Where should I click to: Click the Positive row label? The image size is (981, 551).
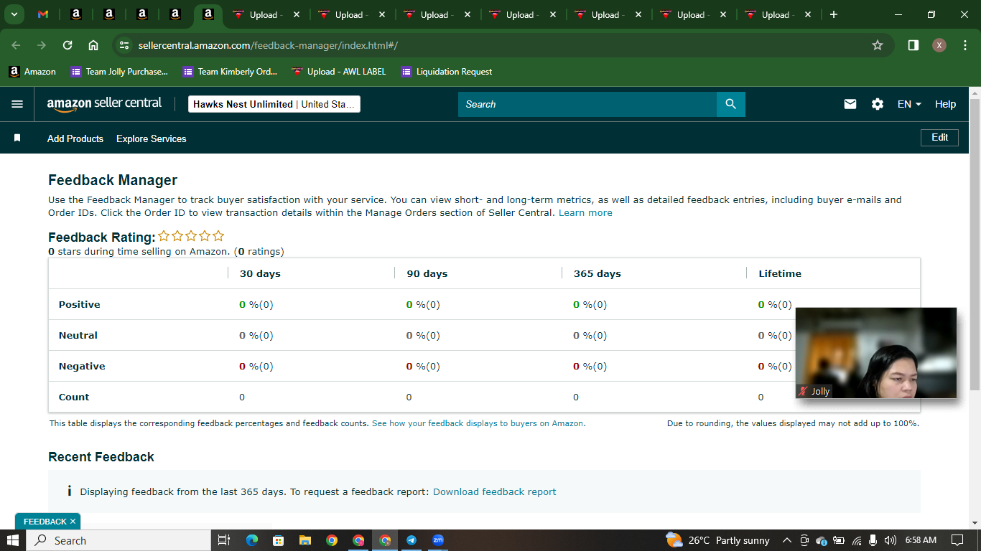point(80,304)
